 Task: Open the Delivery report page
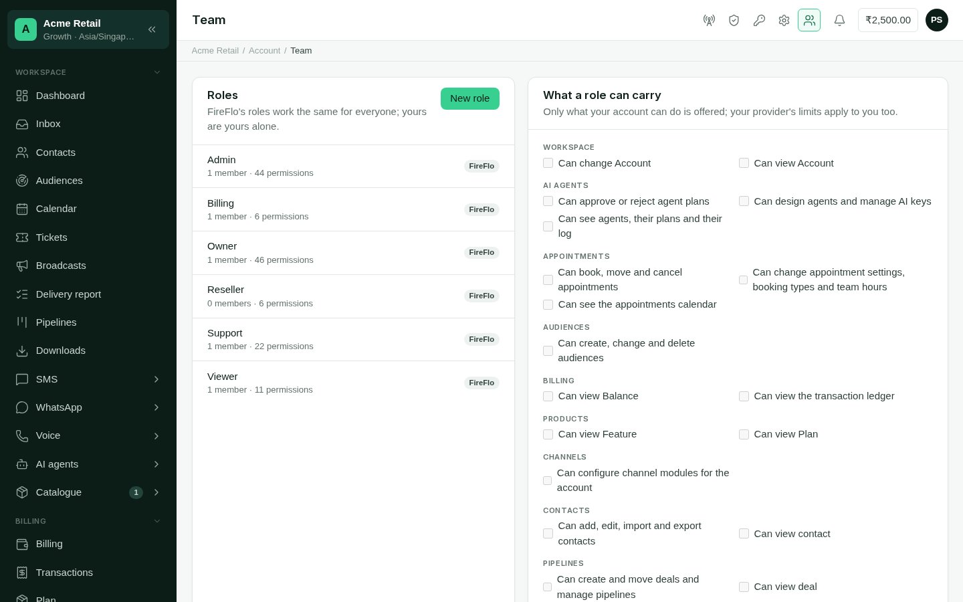click(x=88, y=294)
